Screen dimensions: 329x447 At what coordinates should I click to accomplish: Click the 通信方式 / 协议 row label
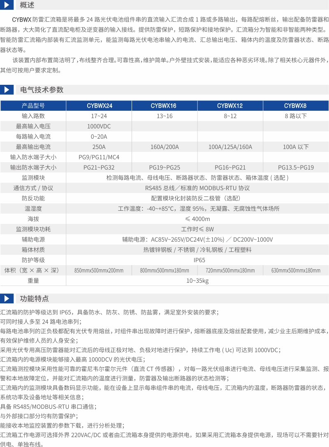(x=33, y=188)
